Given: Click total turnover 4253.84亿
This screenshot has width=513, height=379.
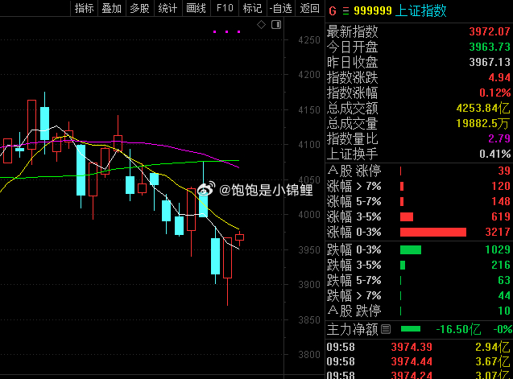Looking at the screenshot, I should (483, 109).
